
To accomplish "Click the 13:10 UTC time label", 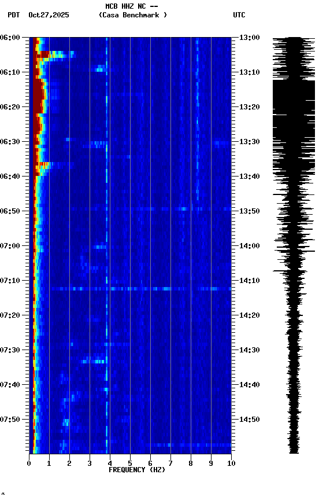I will click(x=250, y=72).
